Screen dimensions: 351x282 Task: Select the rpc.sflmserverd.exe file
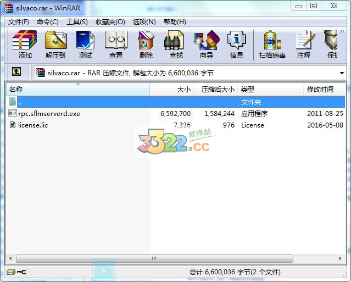[x=49, y=114]
